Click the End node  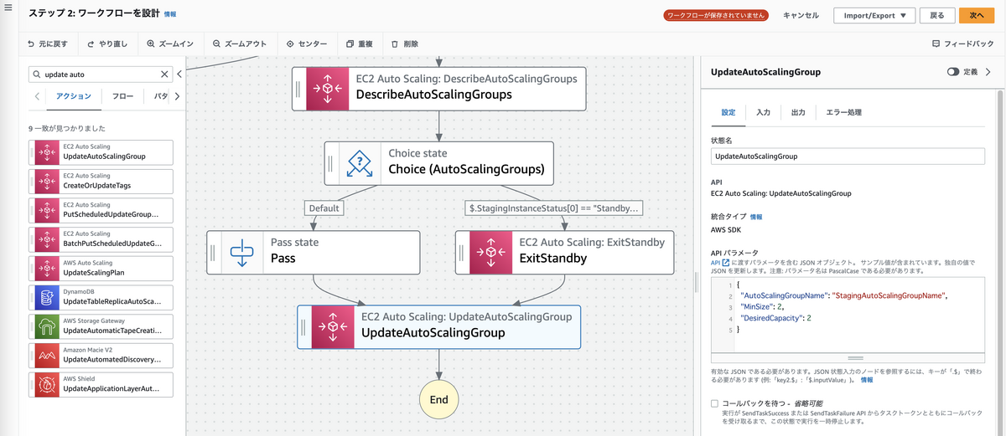439,399
